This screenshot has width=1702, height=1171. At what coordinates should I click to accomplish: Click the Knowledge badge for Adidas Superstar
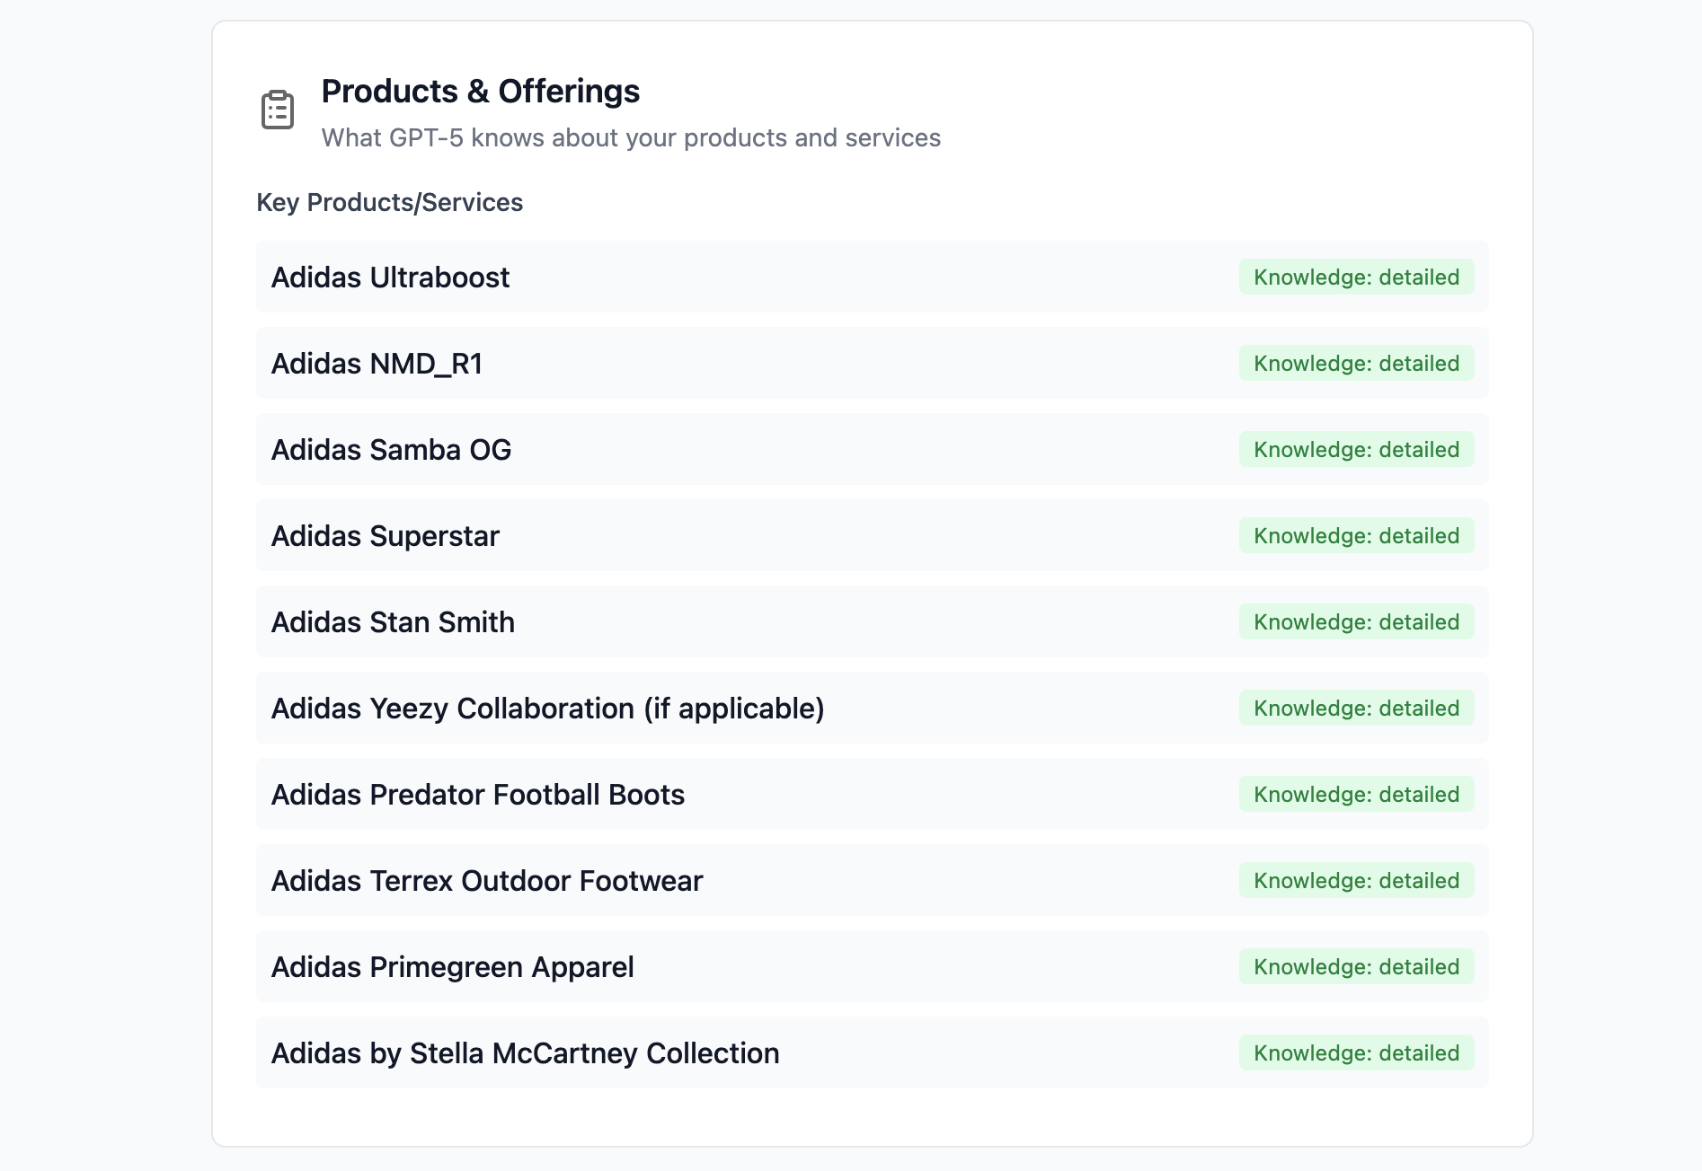(x=1356, y=535)
